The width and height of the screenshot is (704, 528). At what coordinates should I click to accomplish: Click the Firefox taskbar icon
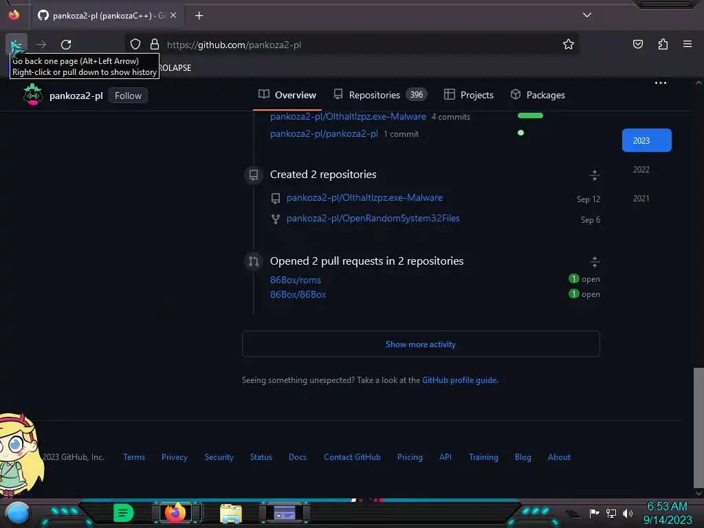pos(175,512)
